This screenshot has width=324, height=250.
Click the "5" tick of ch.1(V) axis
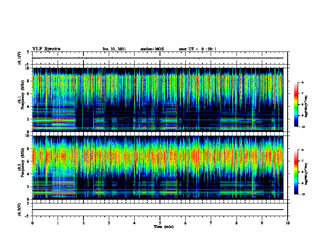[29, 52]
